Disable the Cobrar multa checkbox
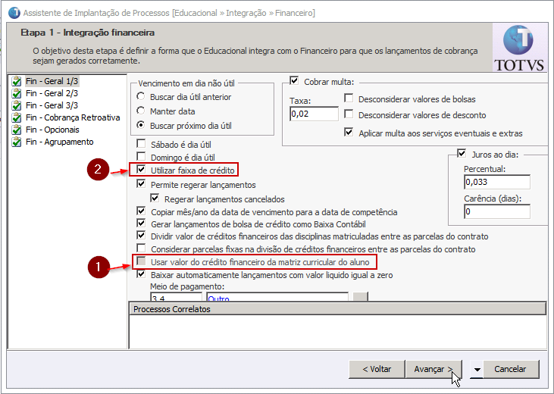This screenshot has width=554, height=394. pos(295,81)
